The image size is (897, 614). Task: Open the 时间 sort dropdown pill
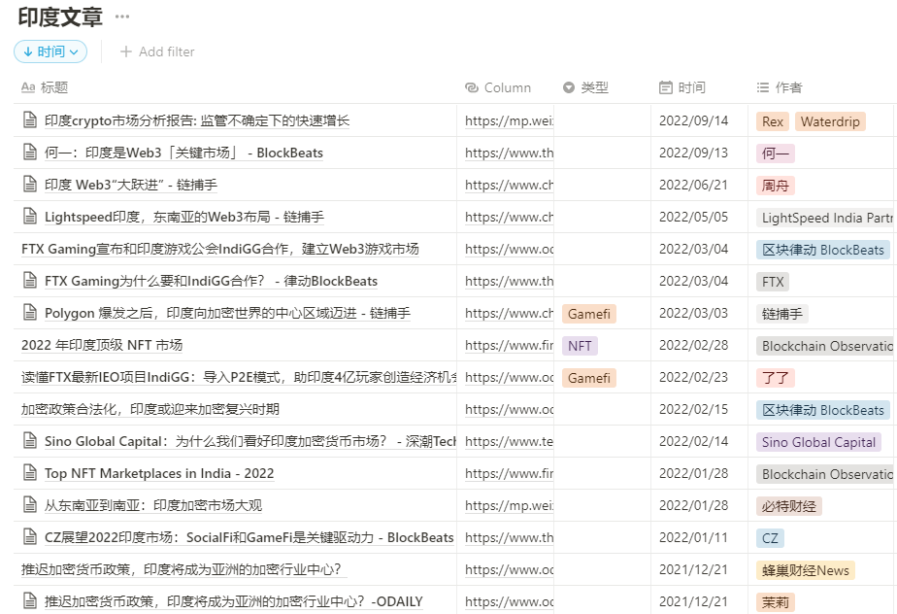[50, 51]
